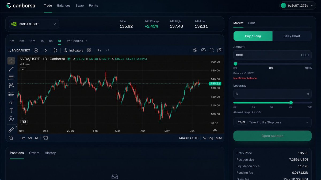The width and height of the screenshot is (321, 180).
Task: Click the Open position button
Action: coord(272,136)
